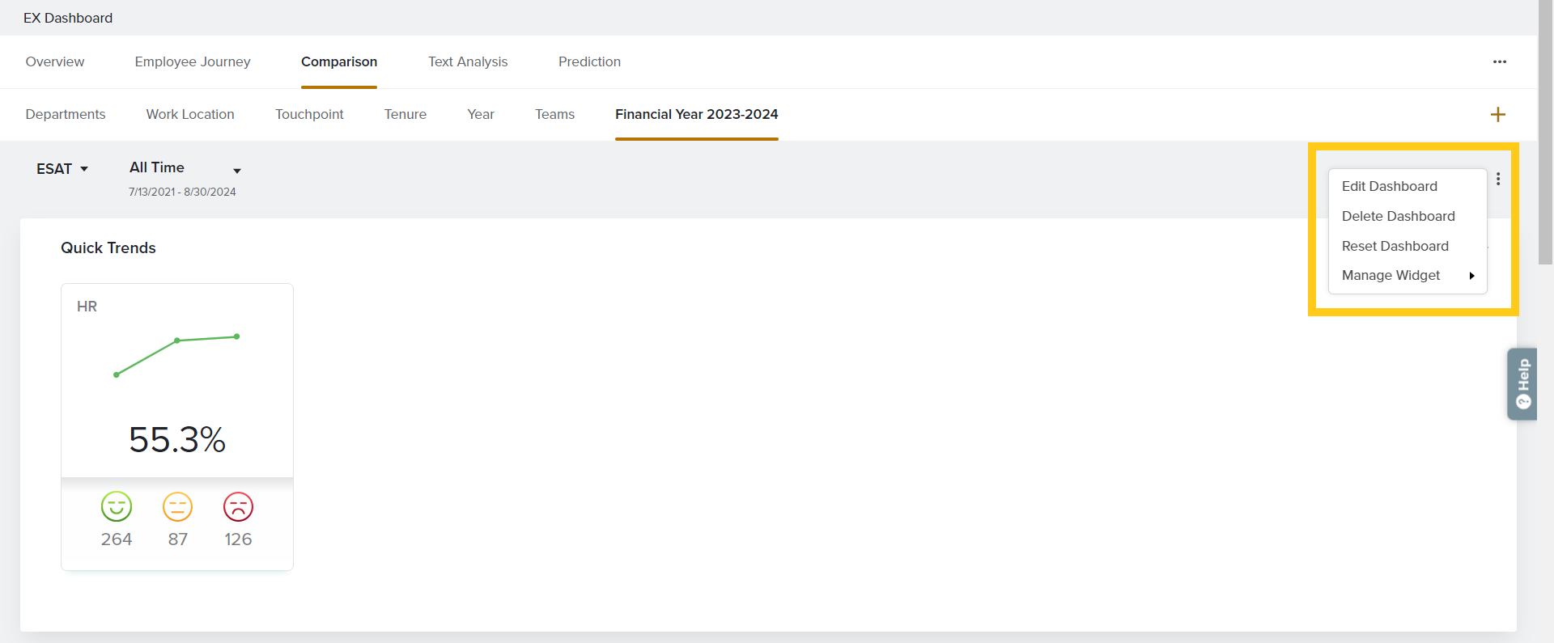Select the Work Location sub-tab
This screenshot has width=1554, height=643.
click(190, 115)
